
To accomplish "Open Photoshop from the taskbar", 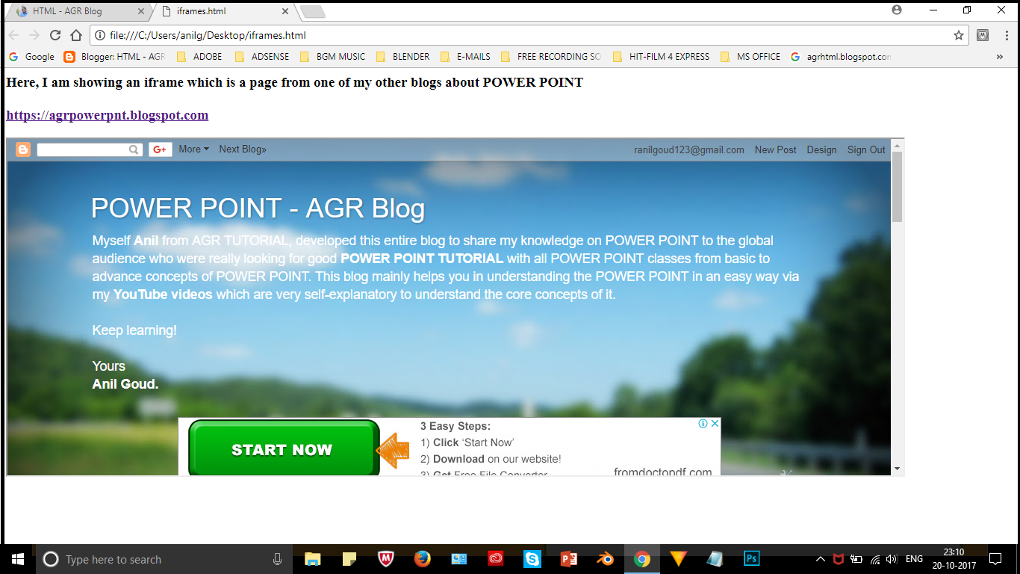I will pyautogui.click(x=752, y=559).
